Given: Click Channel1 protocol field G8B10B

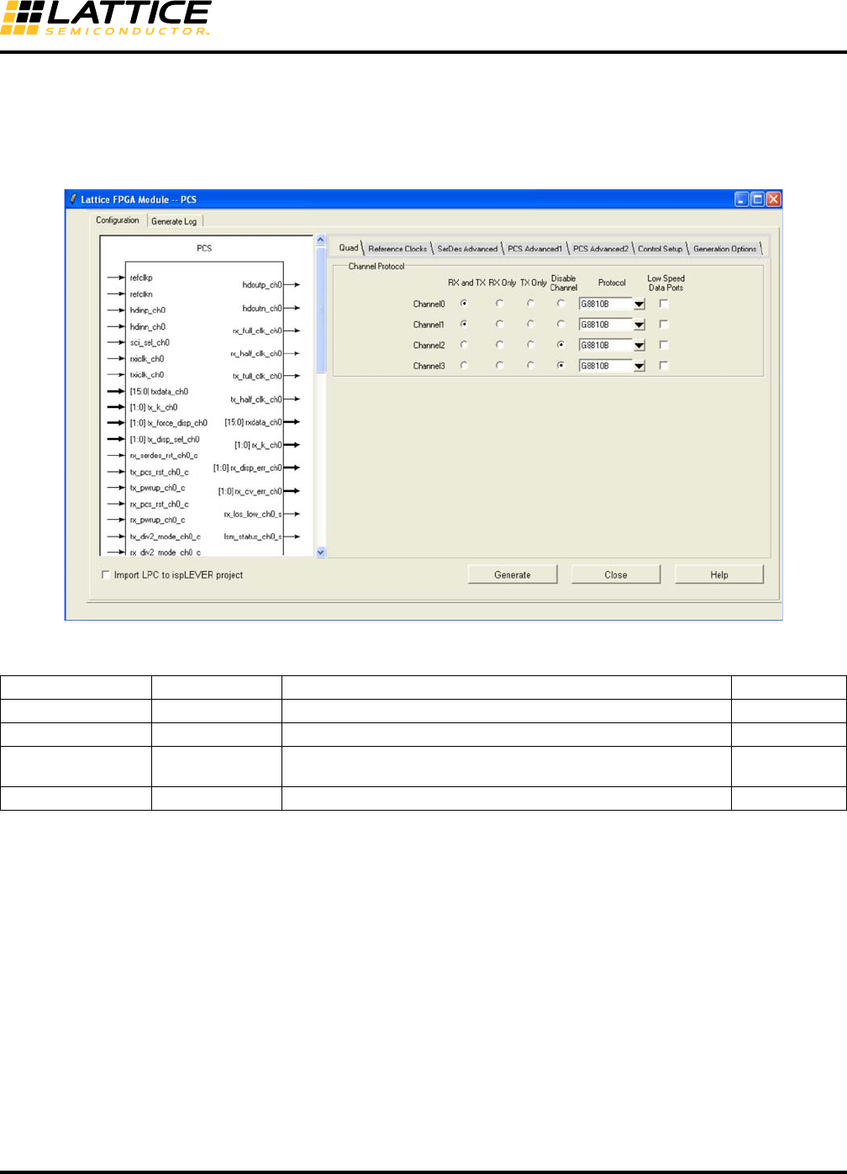Looking at the screenshot, I should 605,325.
